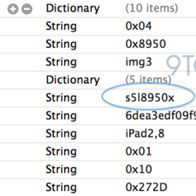
Task: Select the img3 value cell
Action: (139, 62)
